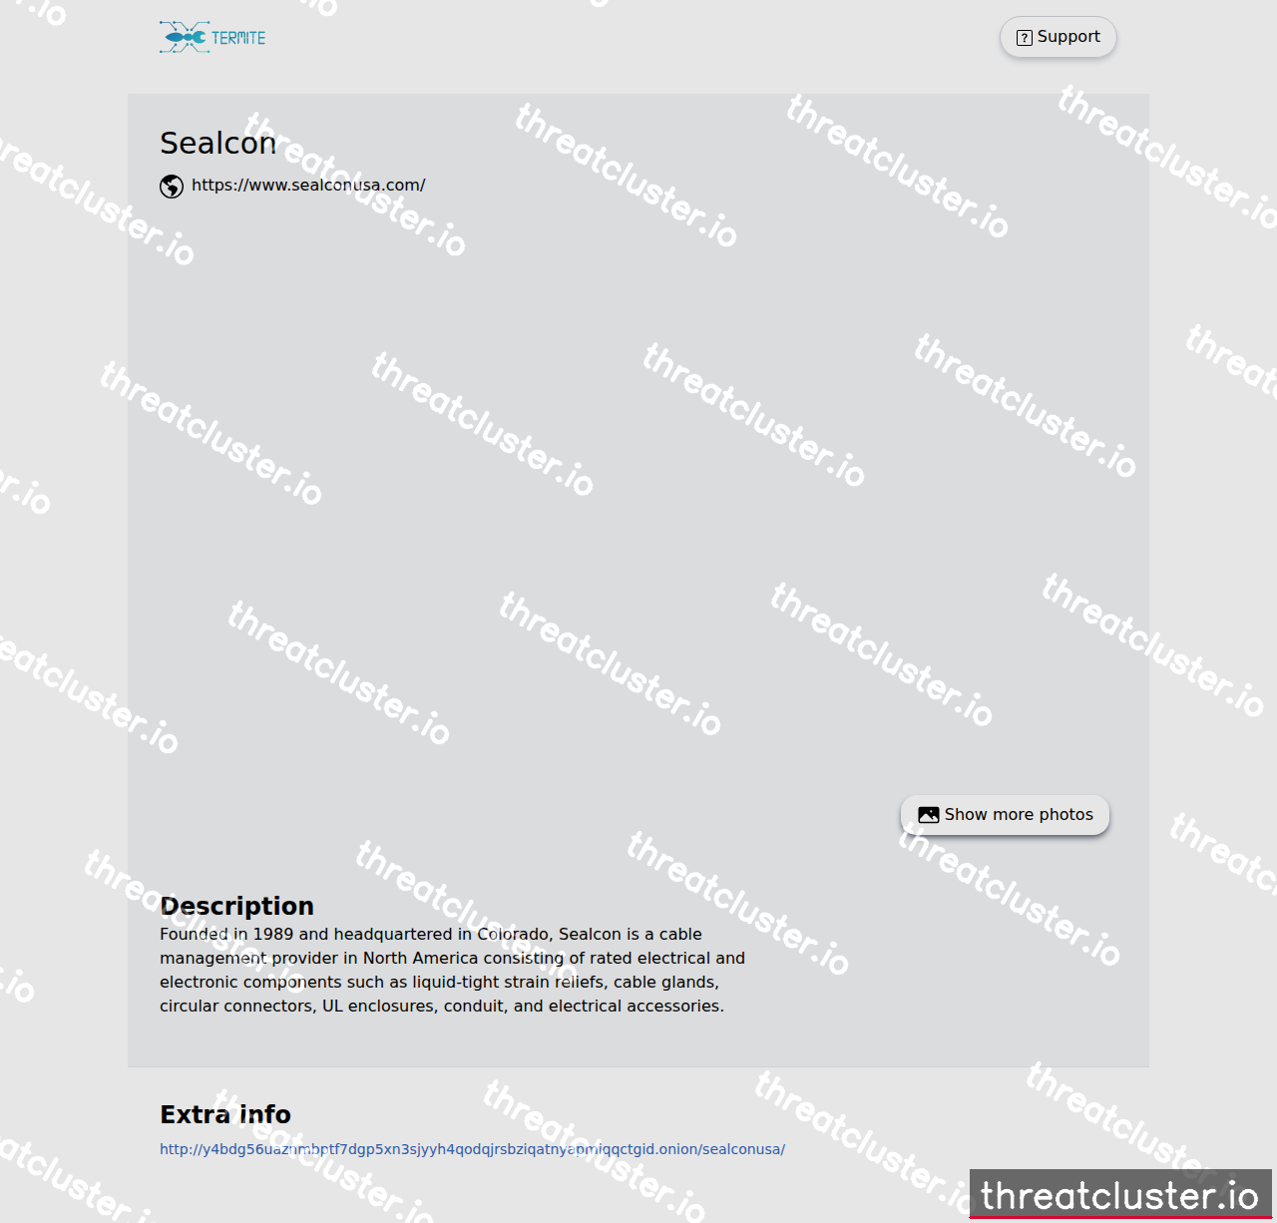Viewport: 1277px width, 1223px height.
Task: Click Show more photos button
Action: click(x=1005, y=815)
